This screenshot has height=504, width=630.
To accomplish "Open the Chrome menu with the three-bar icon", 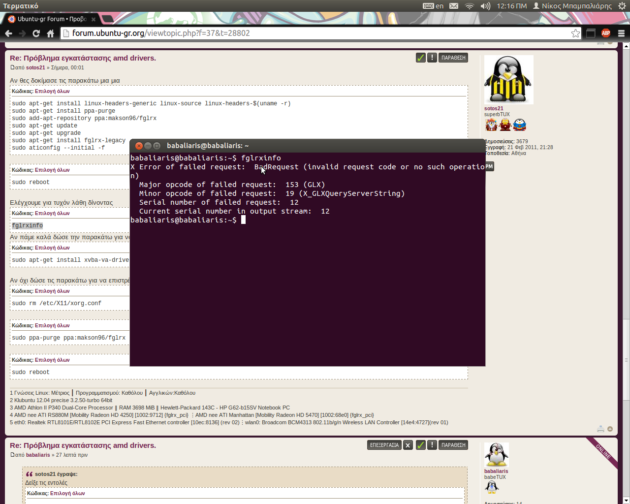I will click(x=621, y=33).
